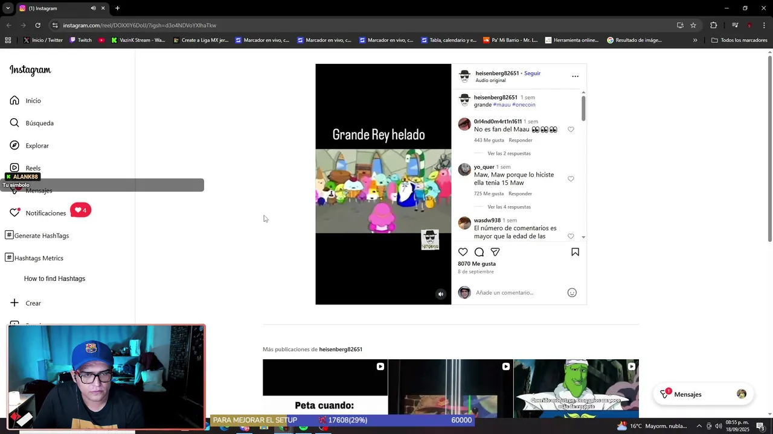
Task: Like the reel with heart icon
Action: tap(463, 252)
